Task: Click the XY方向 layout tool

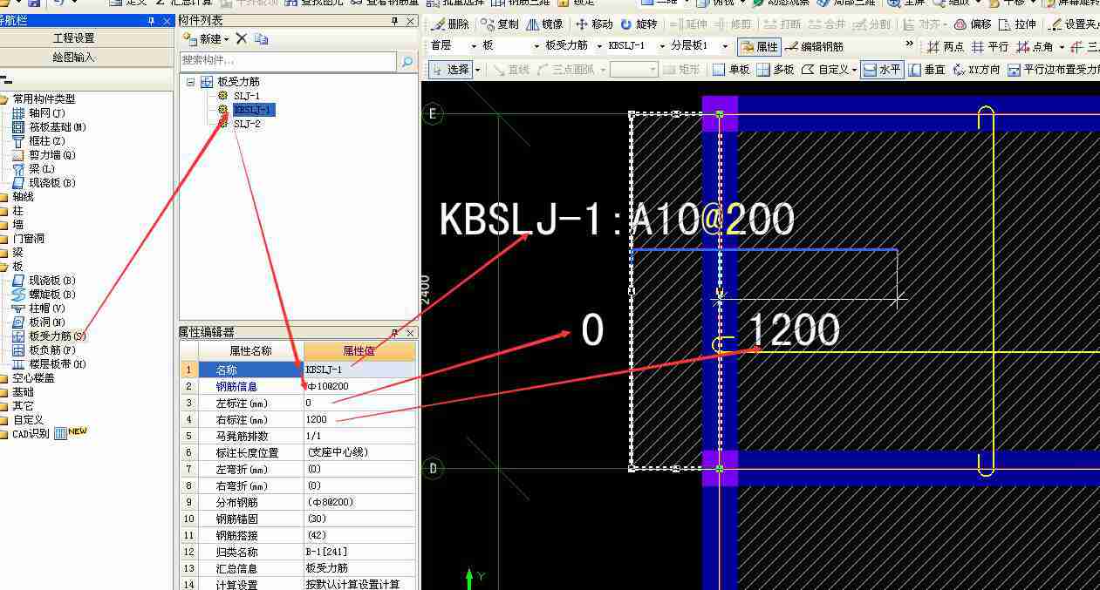Action: (976, 70)
